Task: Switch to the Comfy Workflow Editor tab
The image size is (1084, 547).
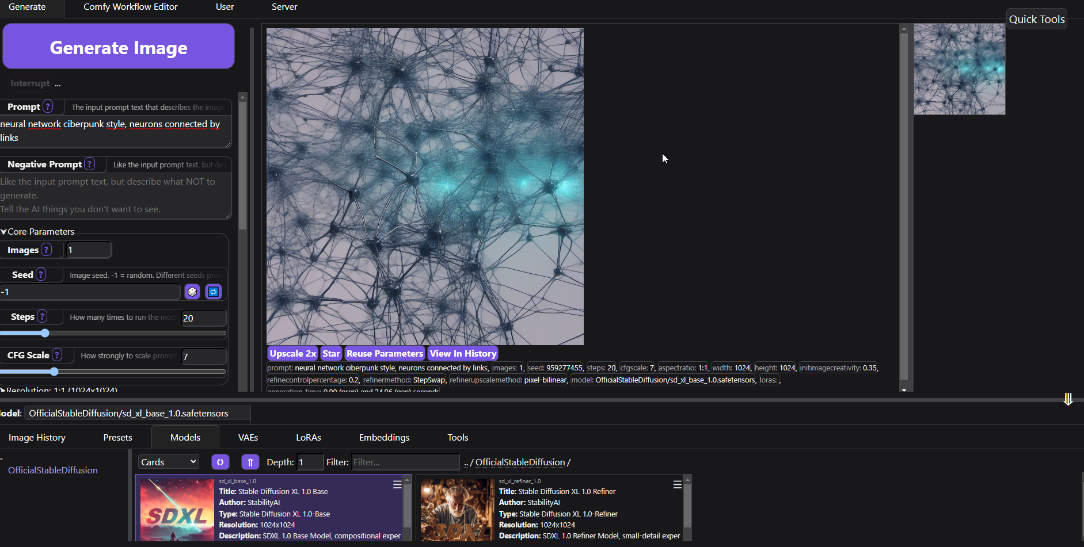Action: [131, 7]
